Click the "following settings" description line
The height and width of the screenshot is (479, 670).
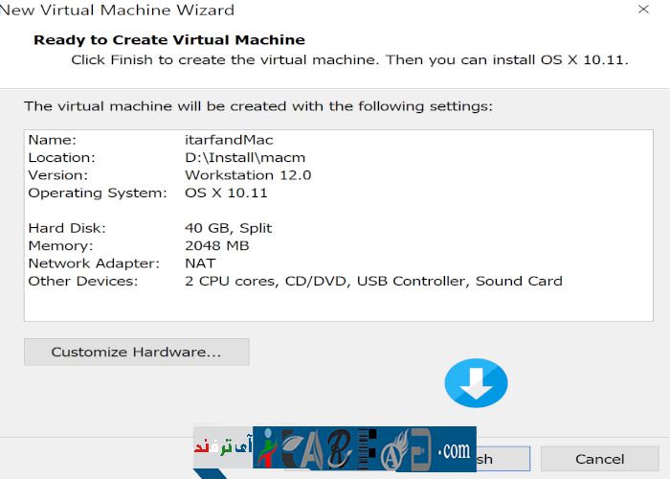point(257,105)
